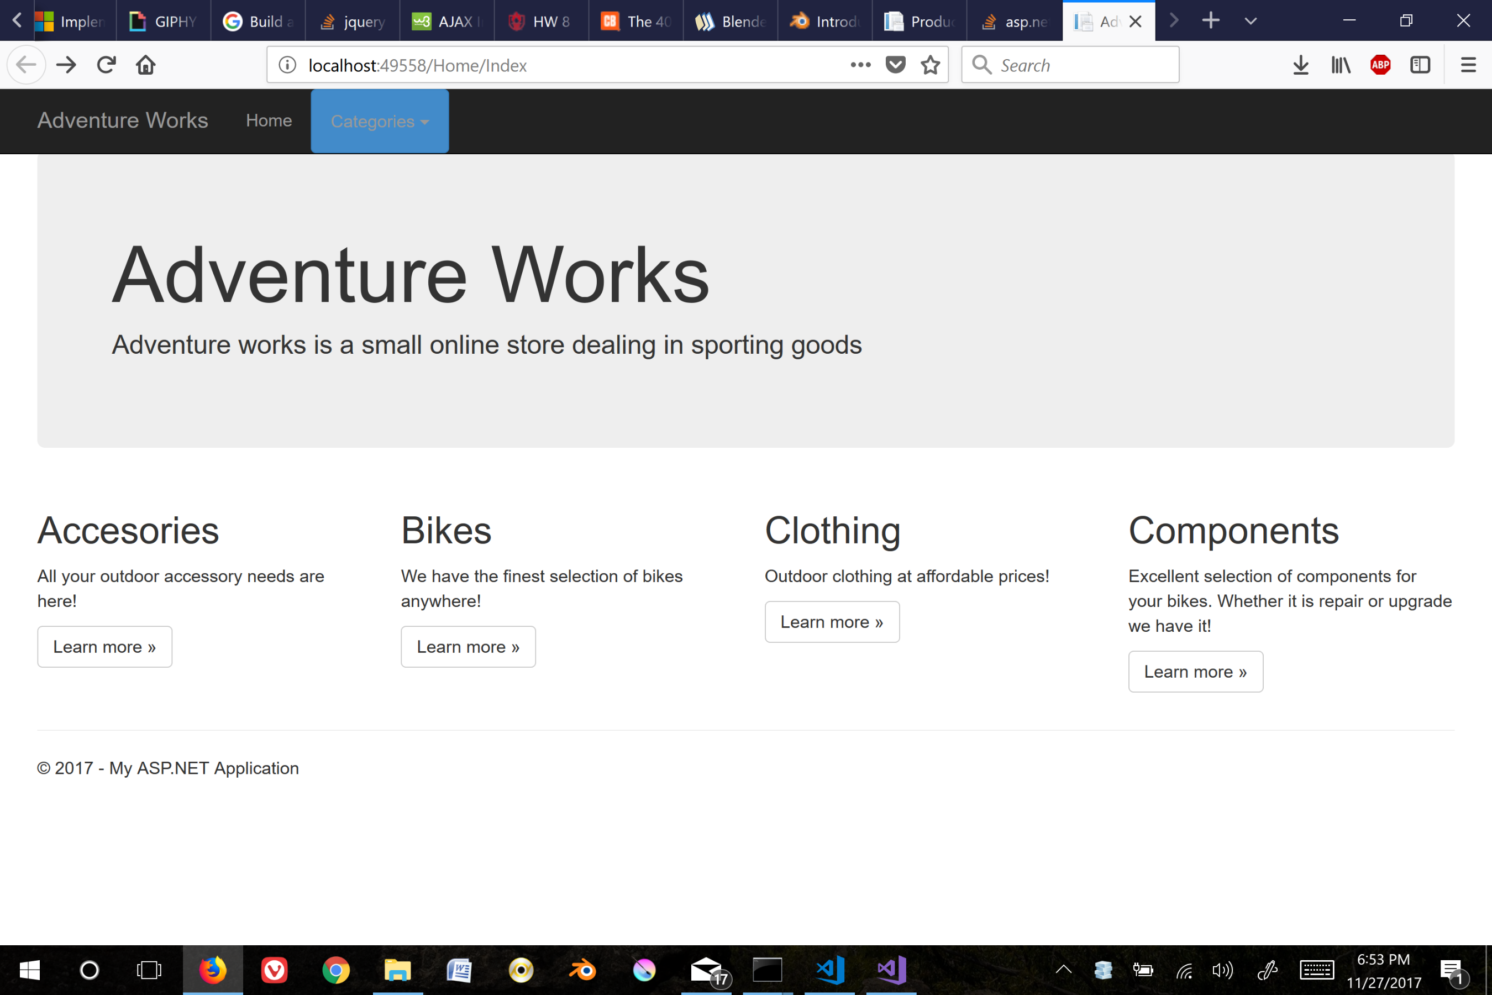Open the Firefox sidebar icon
1492x995 pixels.
click(x=1420, y=64)
